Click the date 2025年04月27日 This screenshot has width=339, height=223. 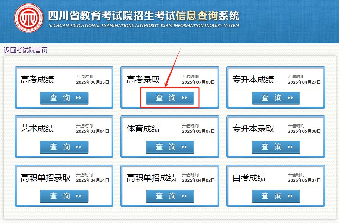coord(304,82)
